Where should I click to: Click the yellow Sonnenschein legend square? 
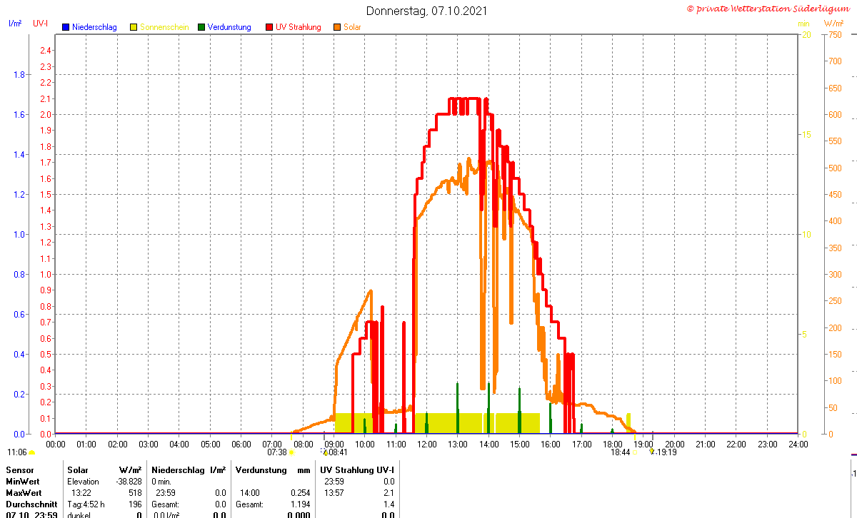click(134, 27)
